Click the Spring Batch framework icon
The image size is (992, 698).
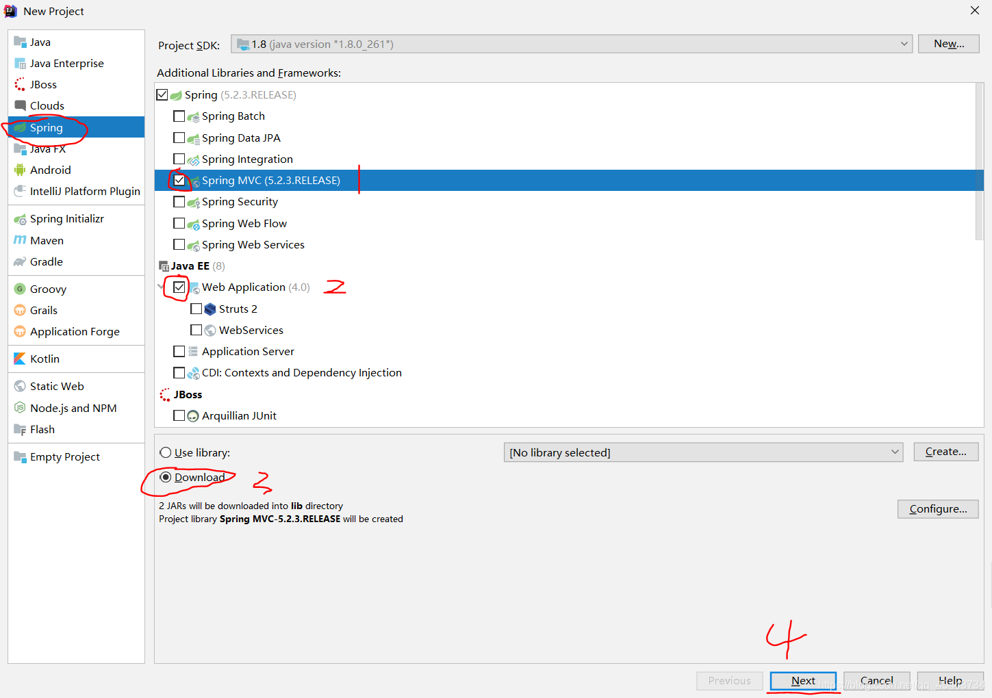point(194,116)
